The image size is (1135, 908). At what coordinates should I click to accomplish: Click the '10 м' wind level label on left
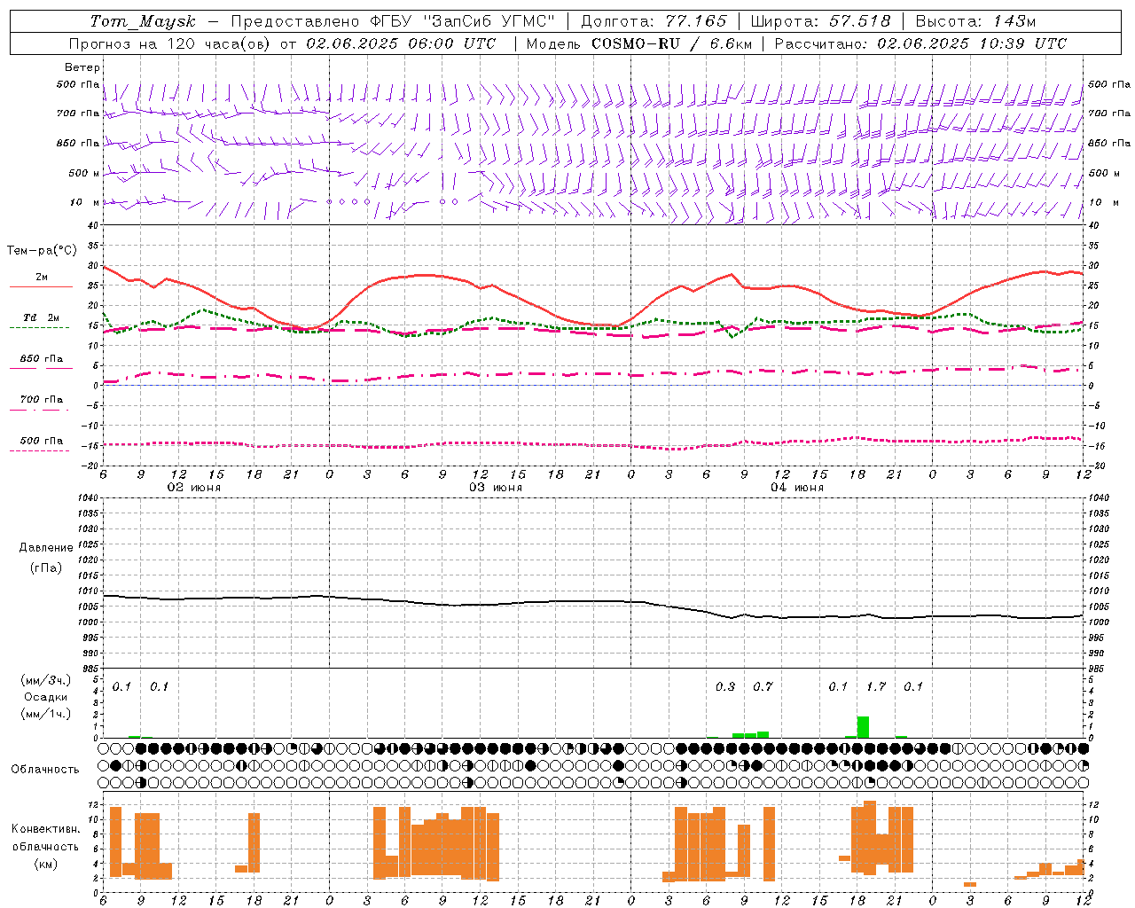click(x=85, y=202)
